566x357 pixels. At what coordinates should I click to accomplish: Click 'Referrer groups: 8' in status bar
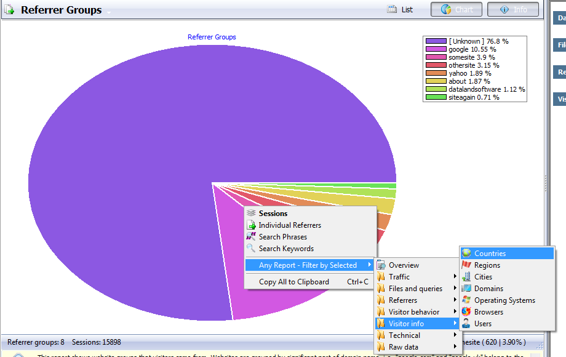[36, 342]
